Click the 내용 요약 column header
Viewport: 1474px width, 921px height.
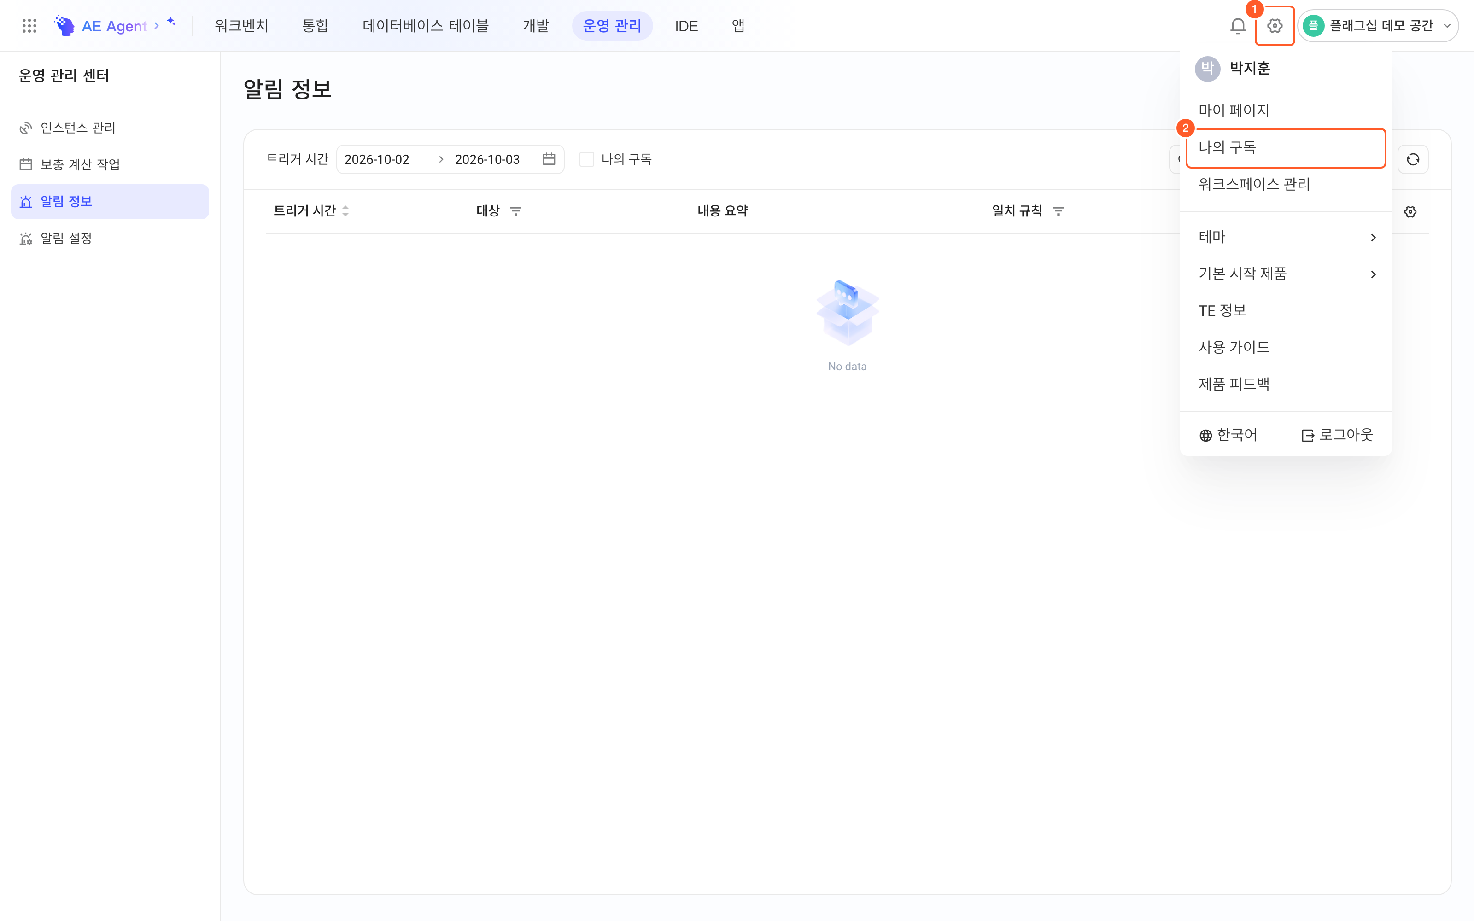click(x=722, y=211)
